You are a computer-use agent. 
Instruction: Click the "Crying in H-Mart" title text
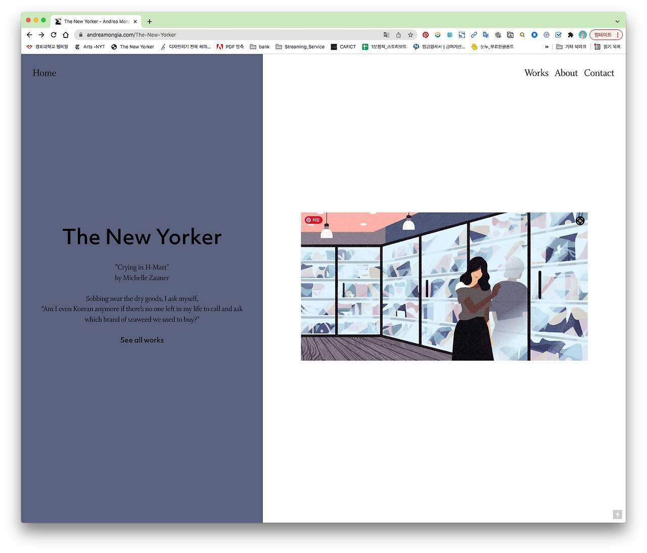pyautogui.click(x=142, y=267)
